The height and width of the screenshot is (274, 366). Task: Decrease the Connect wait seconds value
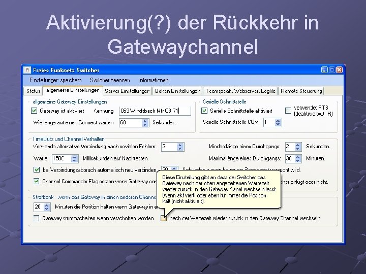(x=145, y=125)
